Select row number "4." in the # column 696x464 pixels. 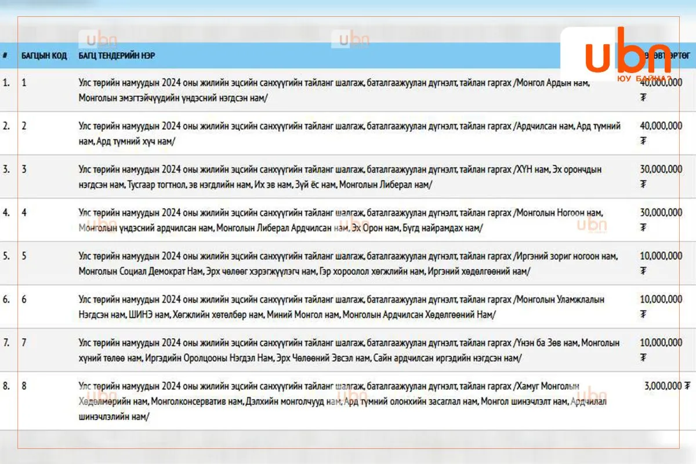[x=6, y=213]
